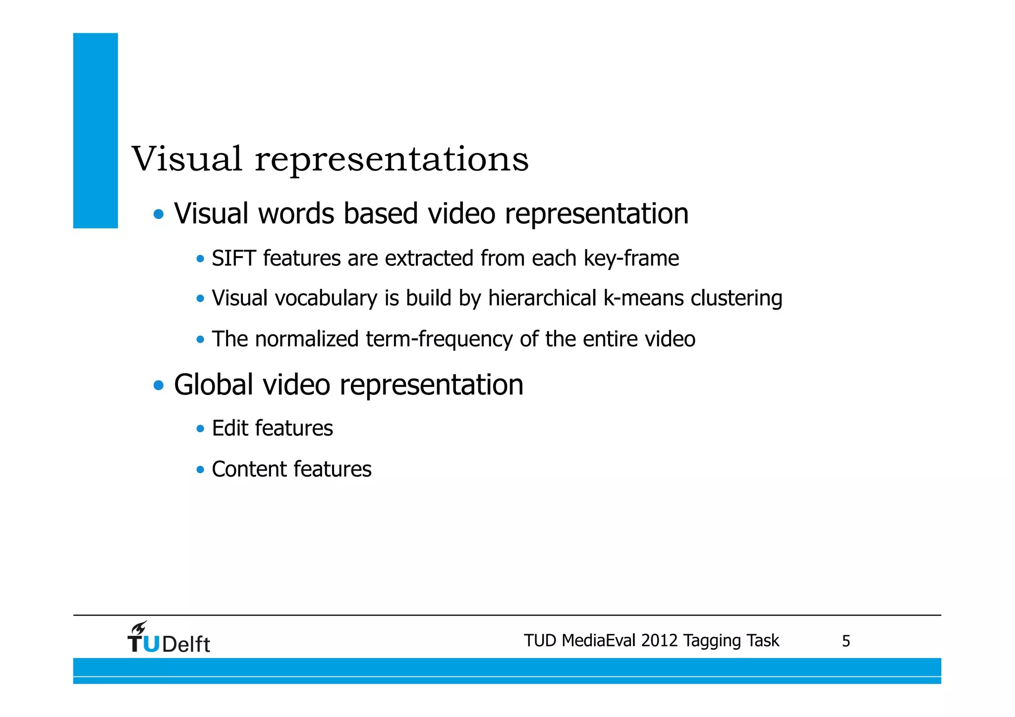Select the slide title 'Visual representations'
The image size is (1015, 717).
click(331, 159)
